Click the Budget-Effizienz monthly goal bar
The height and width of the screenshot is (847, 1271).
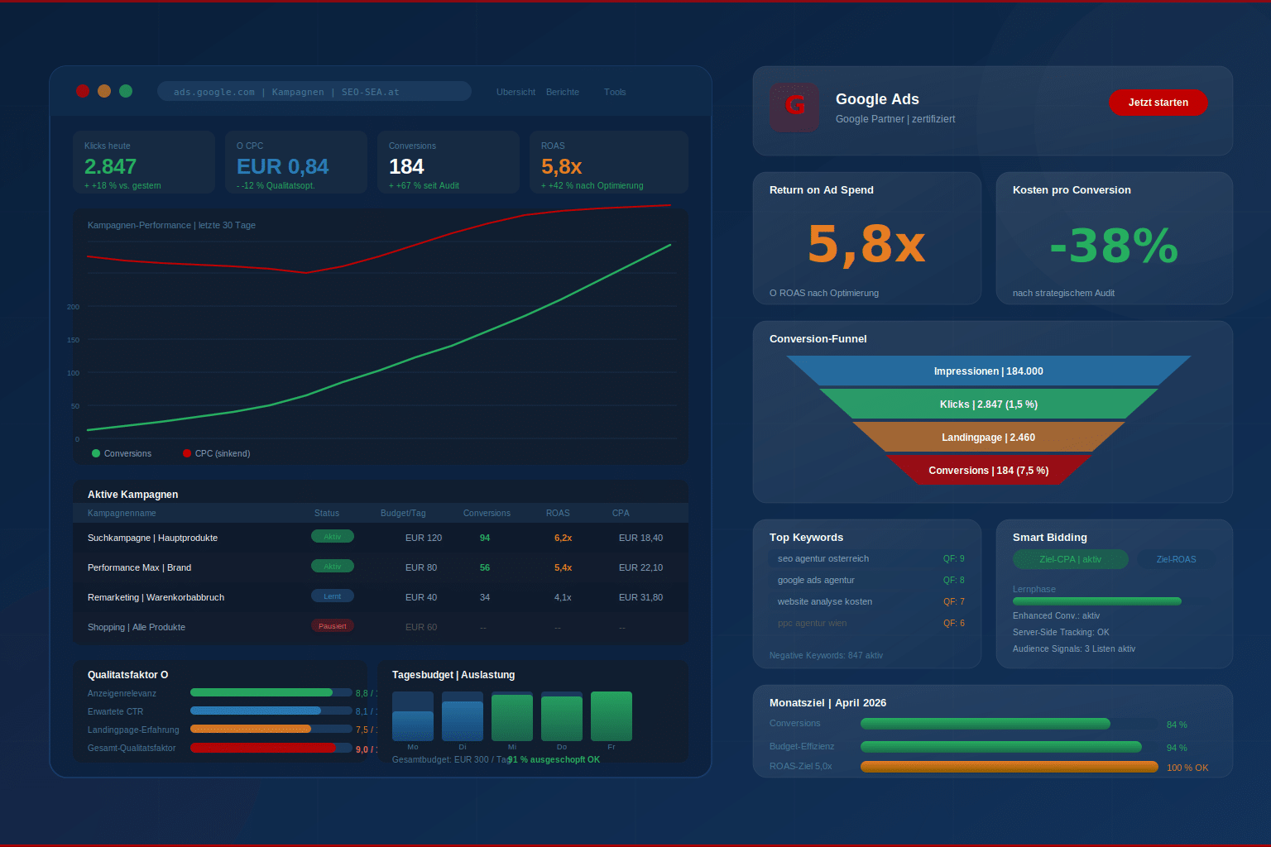point(1001,747)
